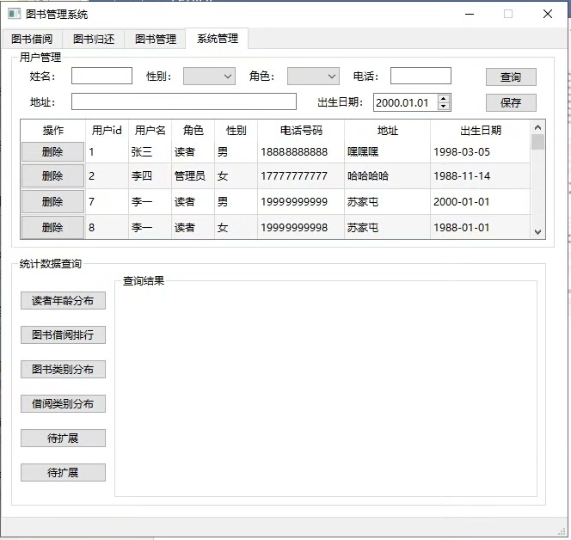Select phone cell 17777777777
This screenshot has width=571, height=540.
coord(301,176)
